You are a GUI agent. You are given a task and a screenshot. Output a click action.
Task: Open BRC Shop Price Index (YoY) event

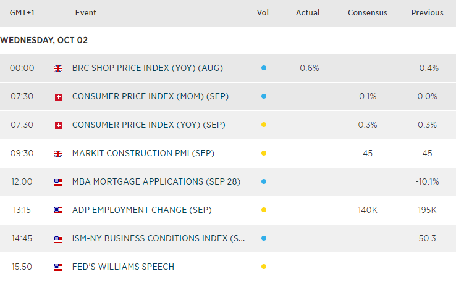(147, 68)
